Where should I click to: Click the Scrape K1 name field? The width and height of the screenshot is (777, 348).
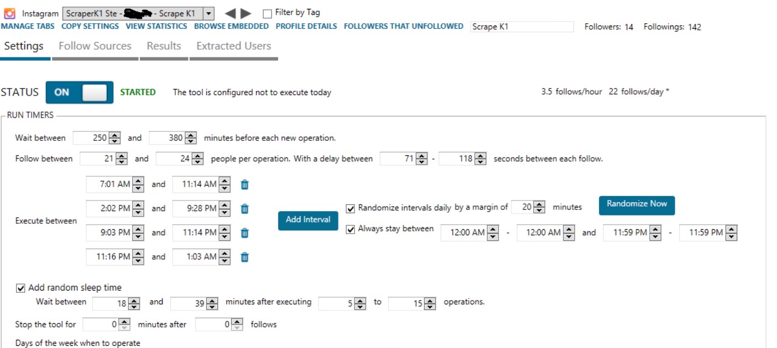click(522, 27)
